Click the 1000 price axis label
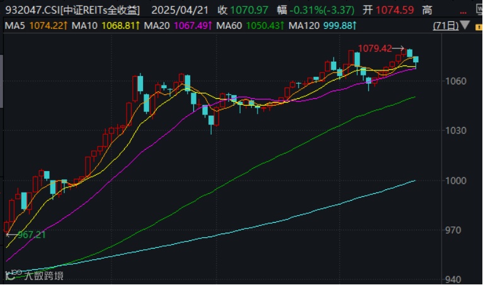 [456, 181]
